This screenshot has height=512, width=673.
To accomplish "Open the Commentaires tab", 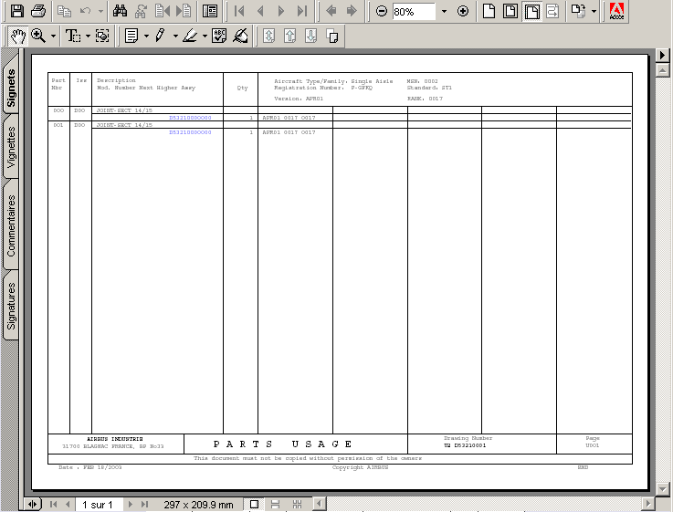I will coord(11,226).
